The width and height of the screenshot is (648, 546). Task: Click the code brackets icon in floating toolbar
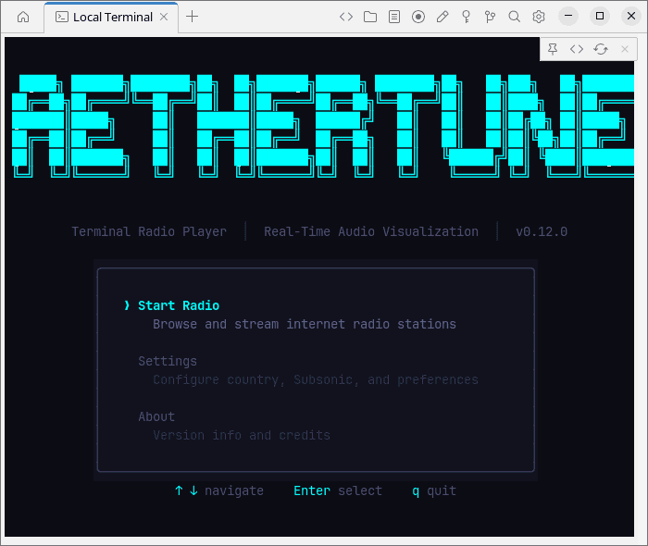tap(577, 49)
